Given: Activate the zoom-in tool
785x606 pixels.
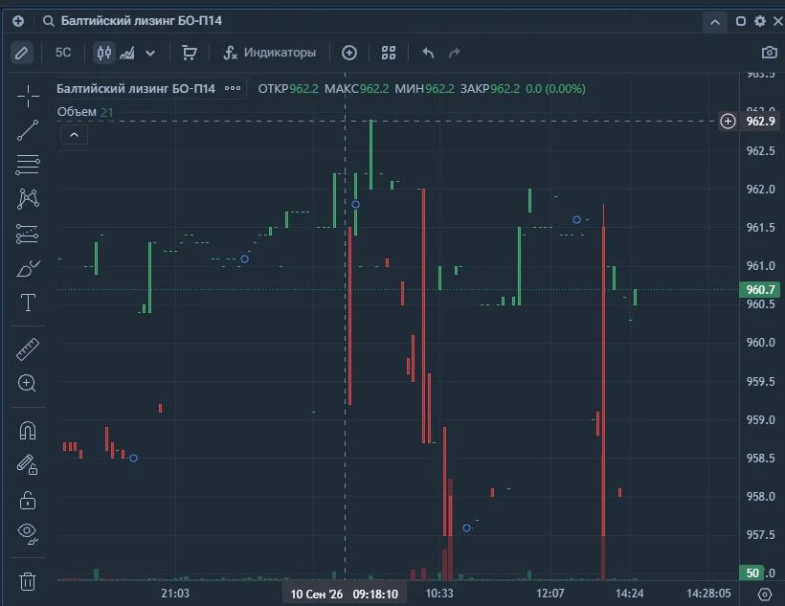Looking at the screenshot, I should [x=27, y=384].
